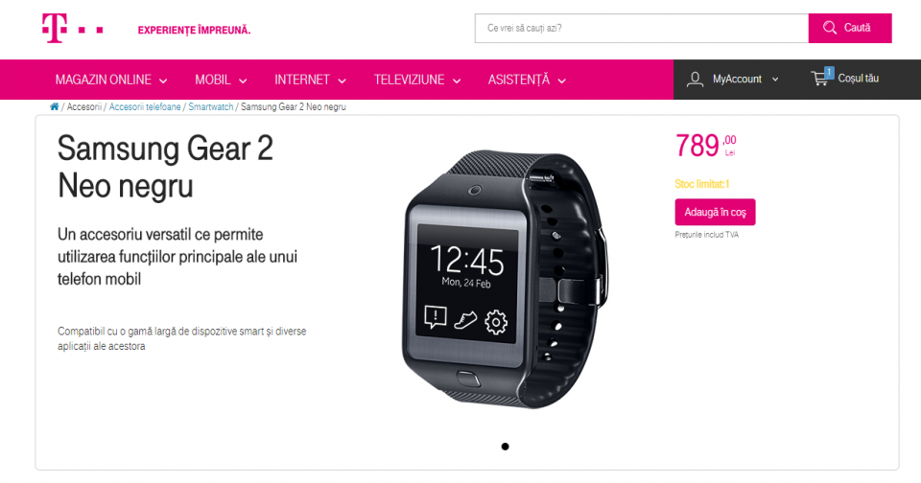
Task: Click the MyAccount user icon
Action: pyautogui.click(x=695, y=80)
